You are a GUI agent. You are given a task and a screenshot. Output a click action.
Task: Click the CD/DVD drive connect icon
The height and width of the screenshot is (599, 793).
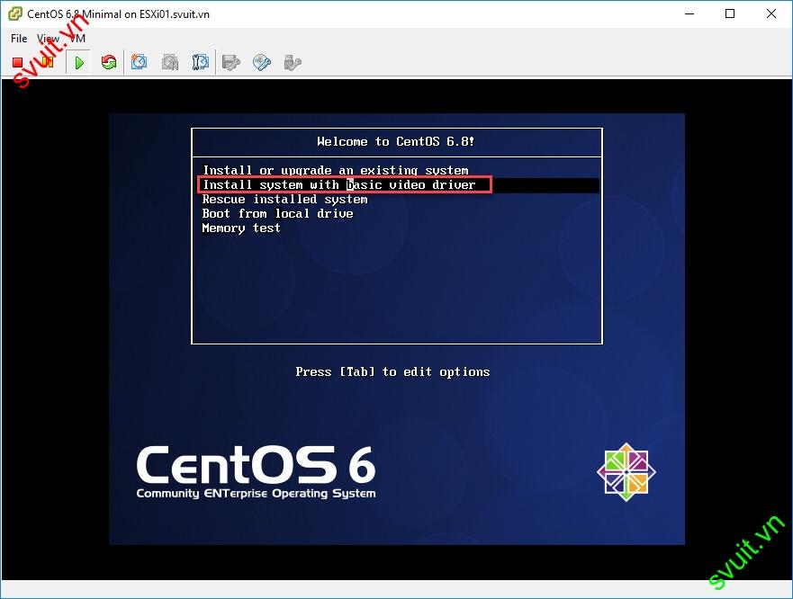click(x=262, y=62)
